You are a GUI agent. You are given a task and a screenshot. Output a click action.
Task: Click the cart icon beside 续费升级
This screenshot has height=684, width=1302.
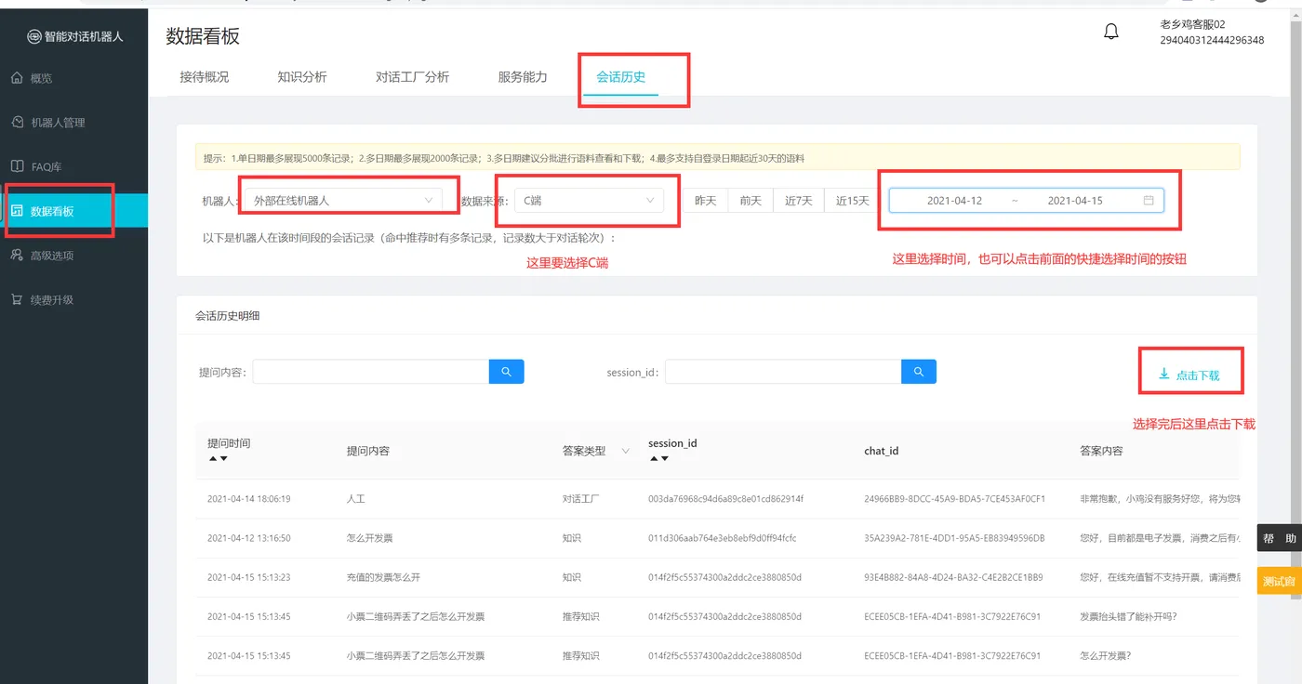tap(17, 299)
